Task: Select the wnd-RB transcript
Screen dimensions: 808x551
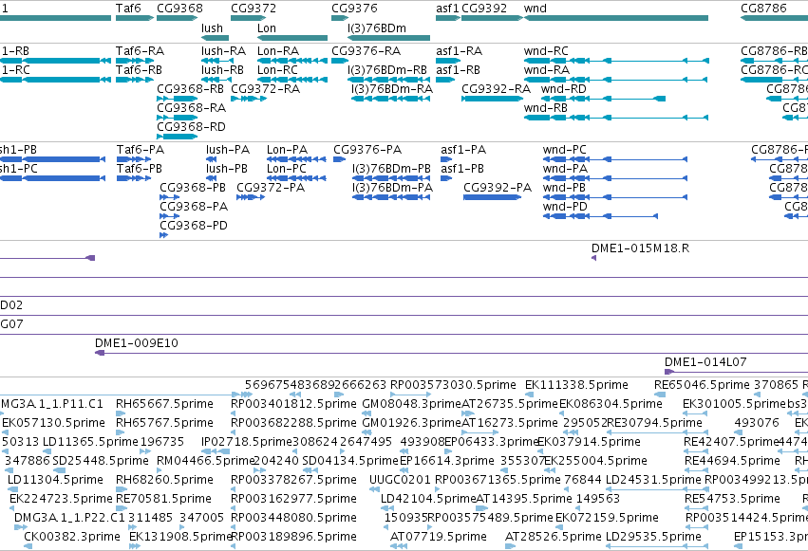Action: (616, 118)
